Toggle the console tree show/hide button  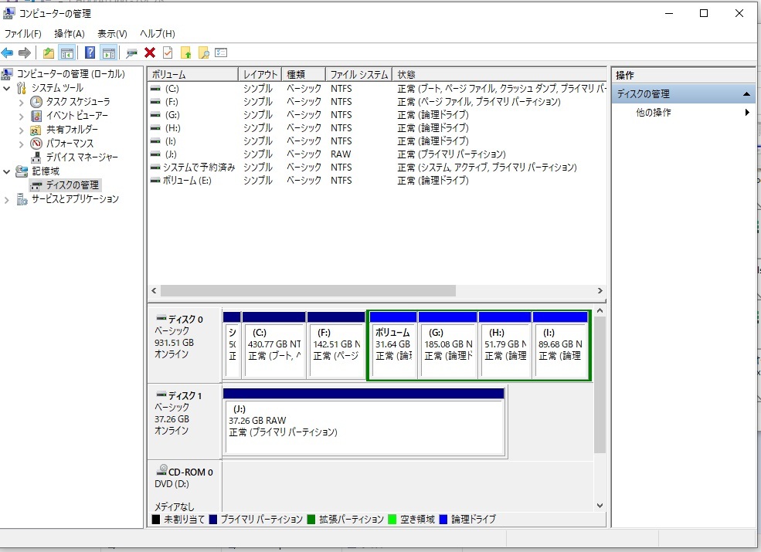click(67, 52)
